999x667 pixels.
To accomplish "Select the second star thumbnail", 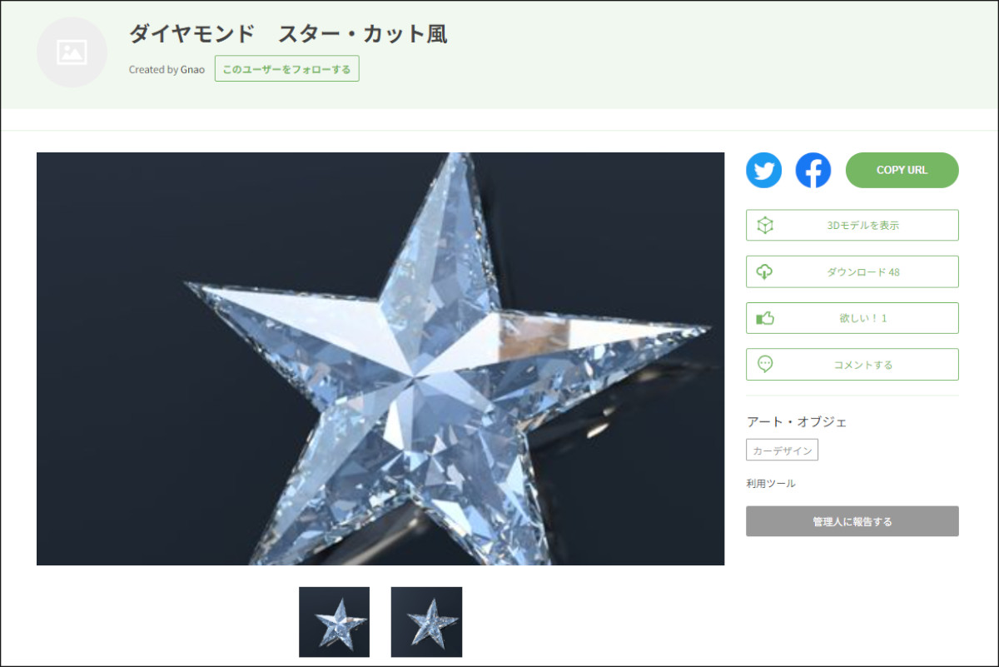I will (x=426, y=622).
